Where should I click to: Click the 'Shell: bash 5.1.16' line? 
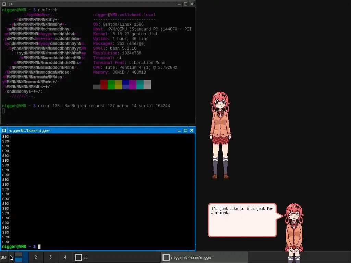tap(115, 48)
